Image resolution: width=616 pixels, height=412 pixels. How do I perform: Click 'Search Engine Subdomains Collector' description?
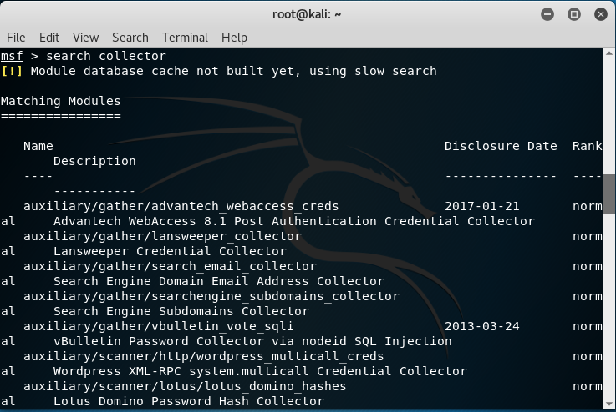click(181, 311)
